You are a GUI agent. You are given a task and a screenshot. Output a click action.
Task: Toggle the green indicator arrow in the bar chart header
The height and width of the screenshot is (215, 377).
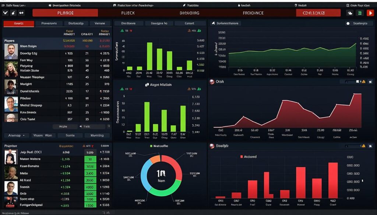click(x=121, y=31)
